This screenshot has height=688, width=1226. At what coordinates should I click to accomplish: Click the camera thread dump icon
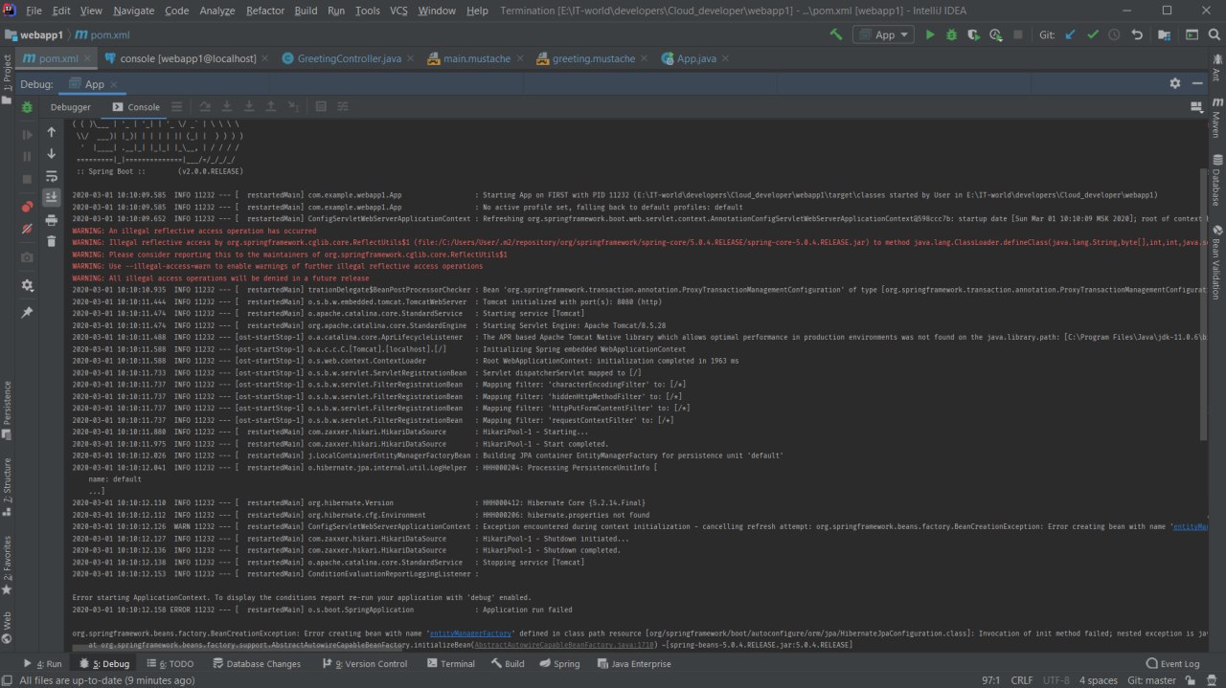pos(27,257)
